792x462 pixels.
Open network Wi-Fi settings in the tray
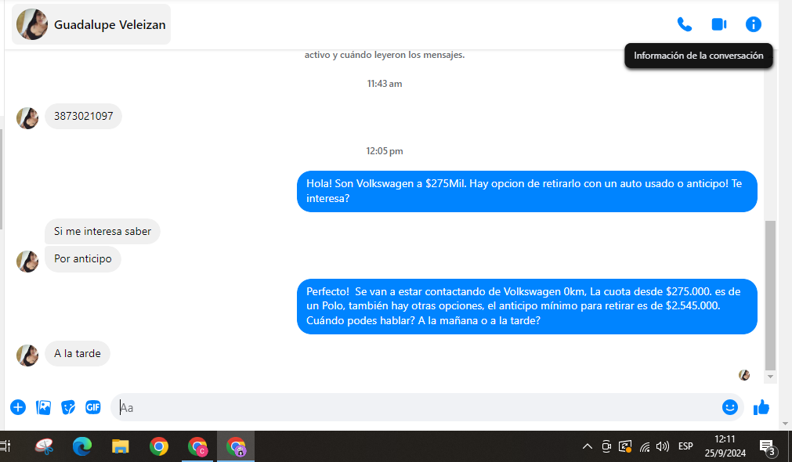(645, 446)
